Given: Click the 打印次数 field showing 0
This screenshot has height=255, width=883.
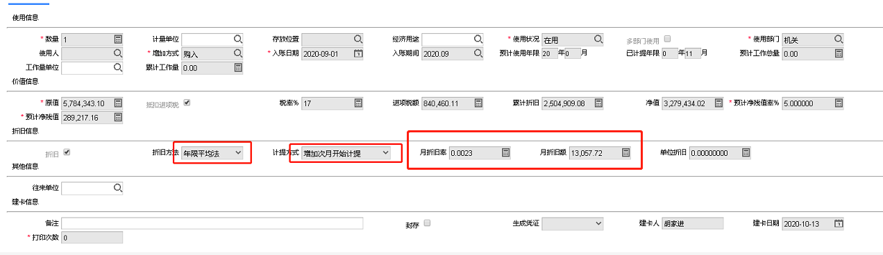Looking at the screenshot, I should click(92, 238).
